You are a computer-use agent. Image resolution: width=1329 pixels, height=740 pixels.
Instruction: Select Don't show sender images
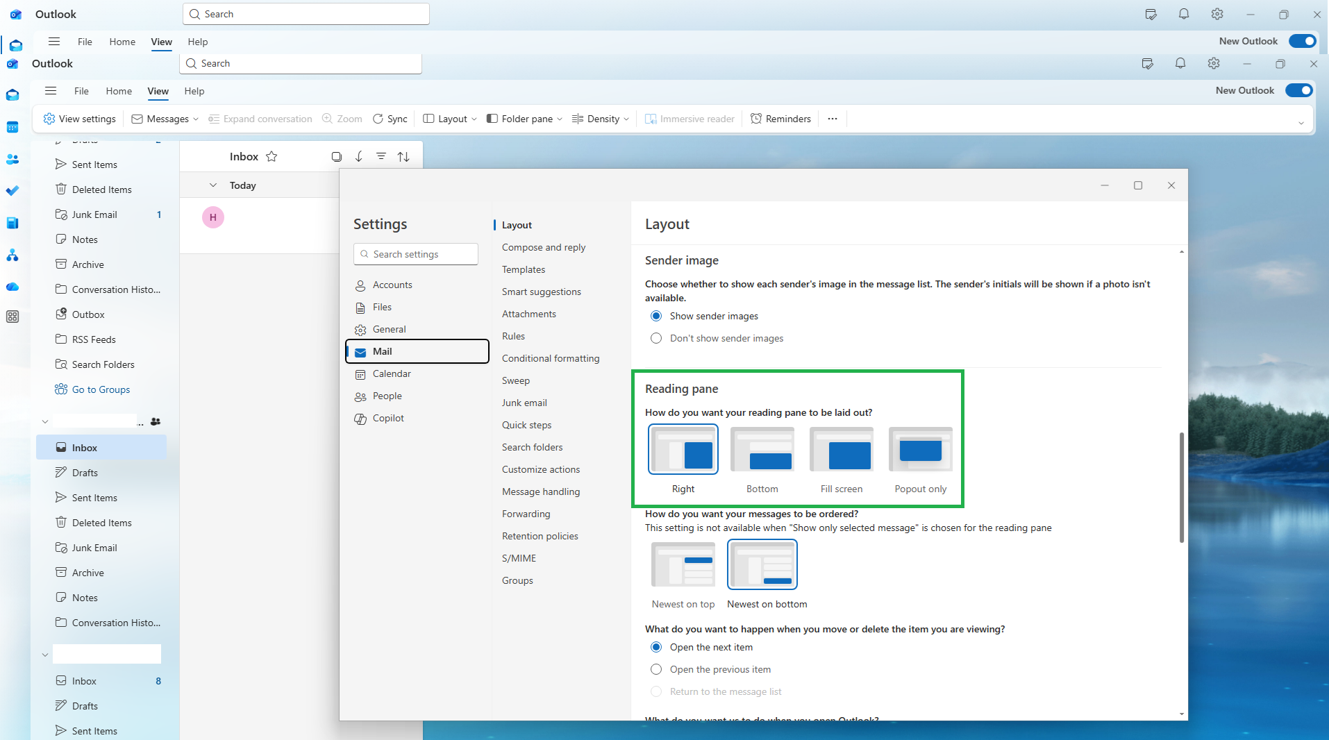pos(656,338)
